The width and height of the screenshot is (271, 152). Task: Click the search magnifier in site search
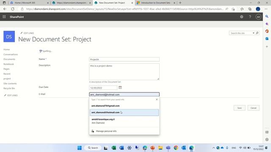click(x=257, y=33)
